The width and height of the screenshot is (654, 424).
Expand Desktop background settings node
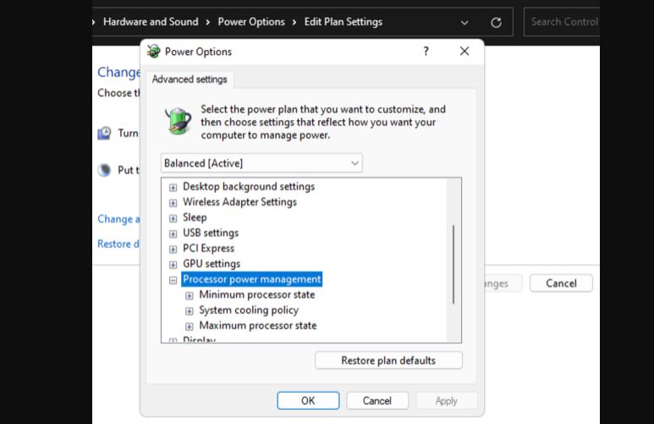point(173,187)
